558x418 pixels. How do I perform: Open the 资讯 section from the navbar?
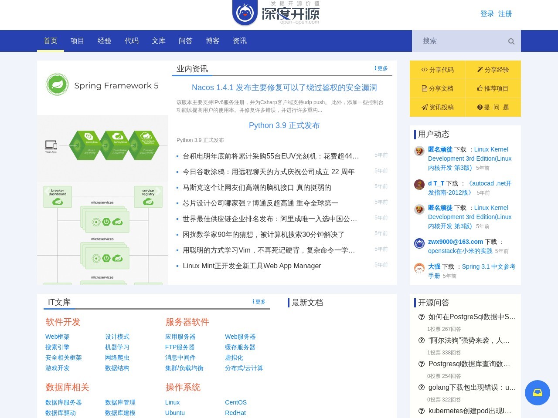(x=239, y=41)
